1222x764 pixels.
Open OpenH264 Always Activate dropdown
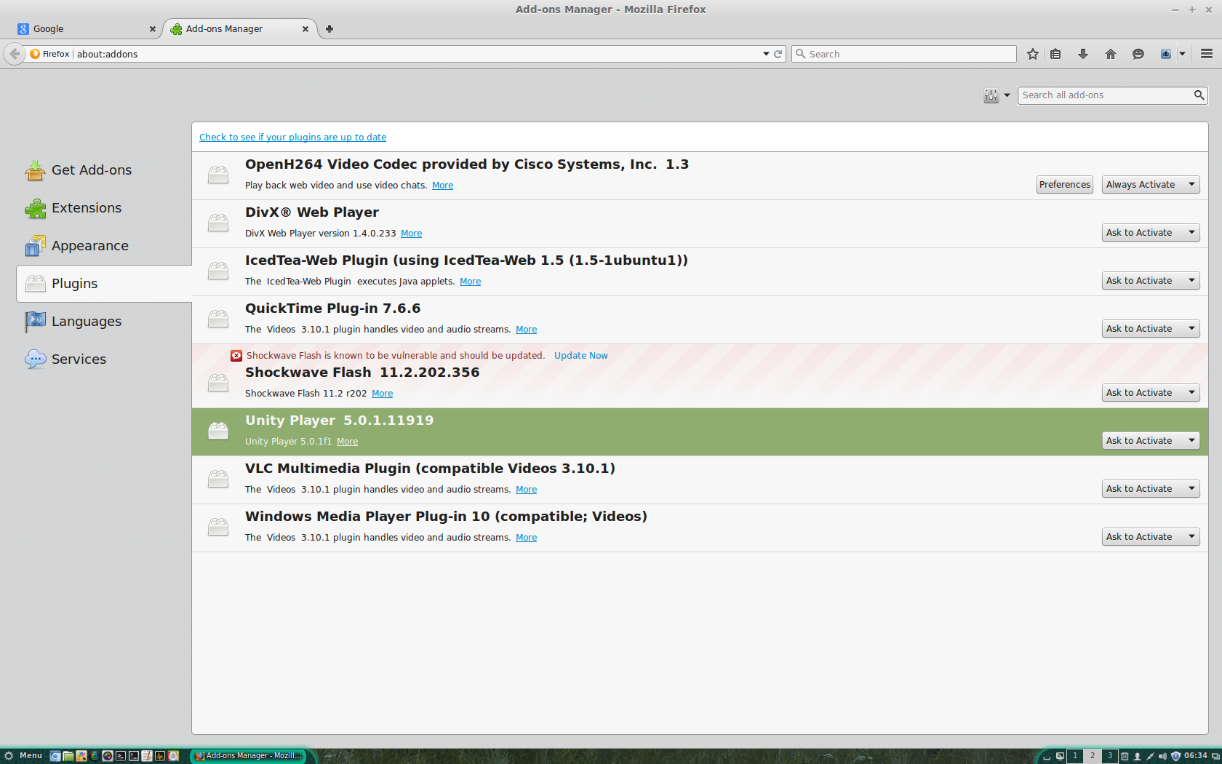1151,185
